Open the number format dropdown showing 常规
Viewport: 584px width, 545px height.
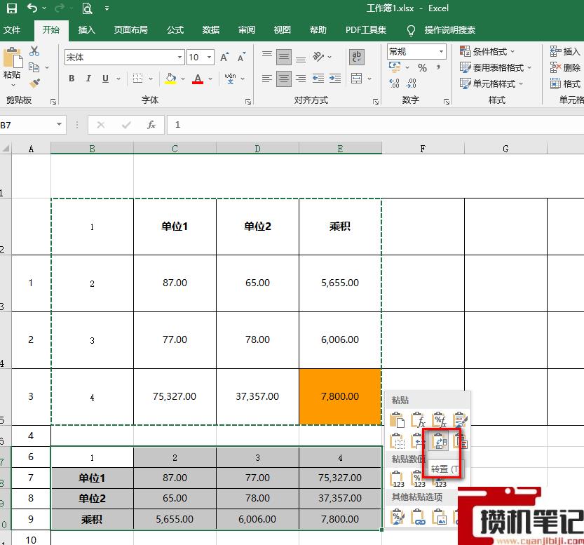coord(441,51)
